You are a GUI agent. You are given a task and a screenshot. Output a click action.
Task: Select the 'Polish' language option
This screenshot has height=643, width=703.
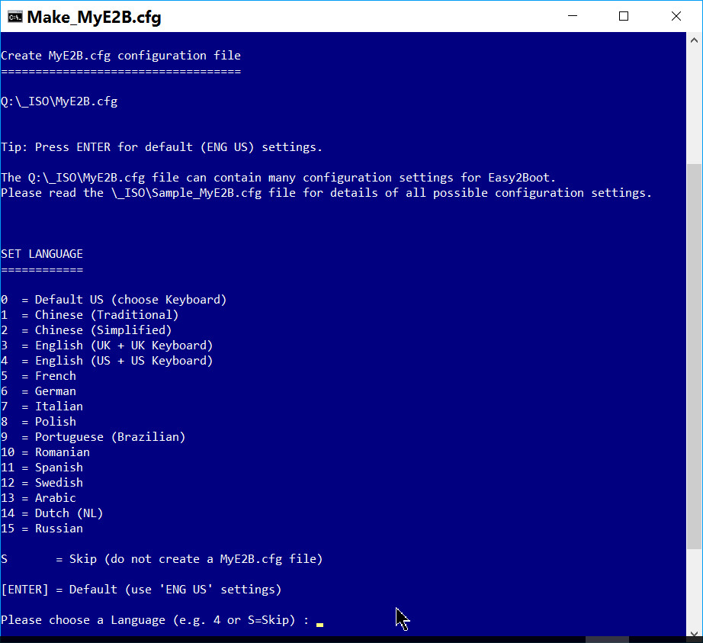(55, 421)
